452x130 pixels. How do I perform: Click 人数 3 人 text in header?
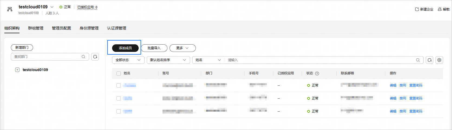(x=52, y=13)
